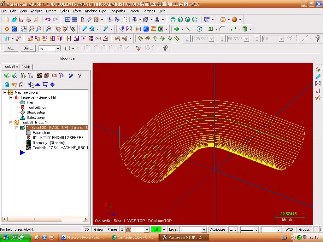323x242 pixels.
Task: Open the Toolpaths menu
Action: tap(117, 11)
